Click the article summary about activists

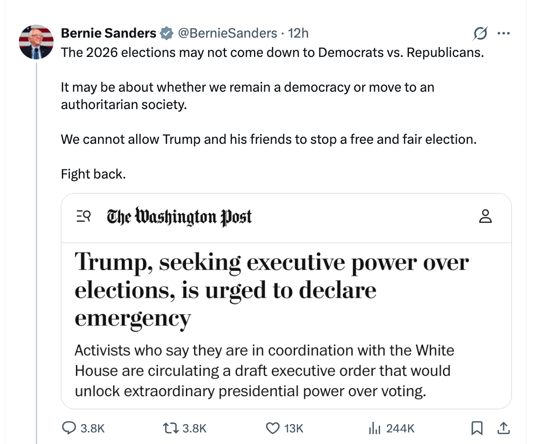coord(263,371)
